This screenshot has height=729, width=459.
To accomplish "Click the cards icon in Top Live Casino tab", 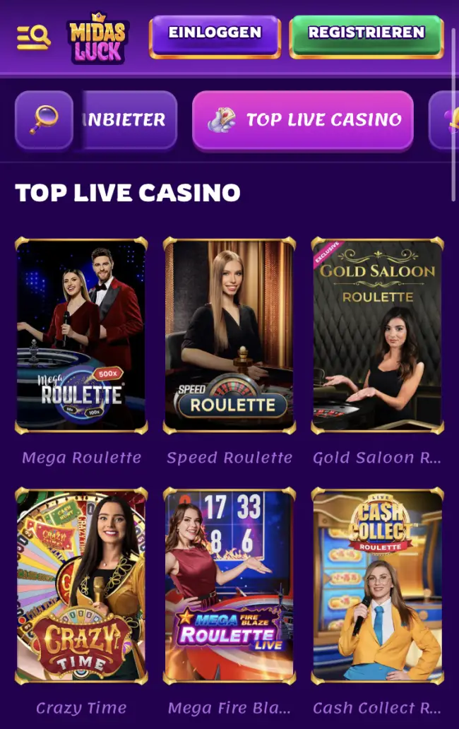I will pyautogui.click(x=222, y=120).
